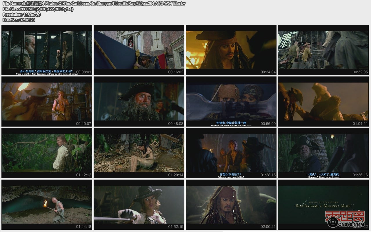Image resolution: width=371 pixels, height=232 pixels.
Task: Select the Duration 02:16:23 text
Action: (19, 20)
